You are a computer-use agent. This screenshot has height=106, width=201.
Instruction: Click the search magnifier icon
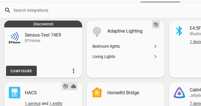pyautogui.click(x=8, y=10)
